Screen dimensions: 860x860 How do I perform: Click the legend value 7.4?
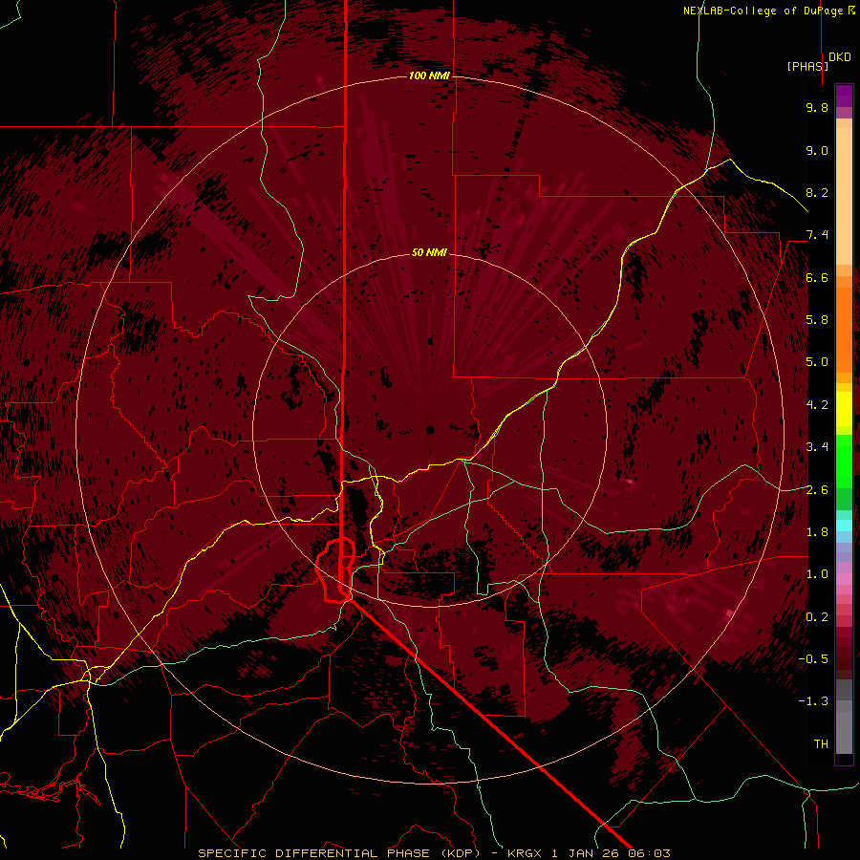[817, 235]
